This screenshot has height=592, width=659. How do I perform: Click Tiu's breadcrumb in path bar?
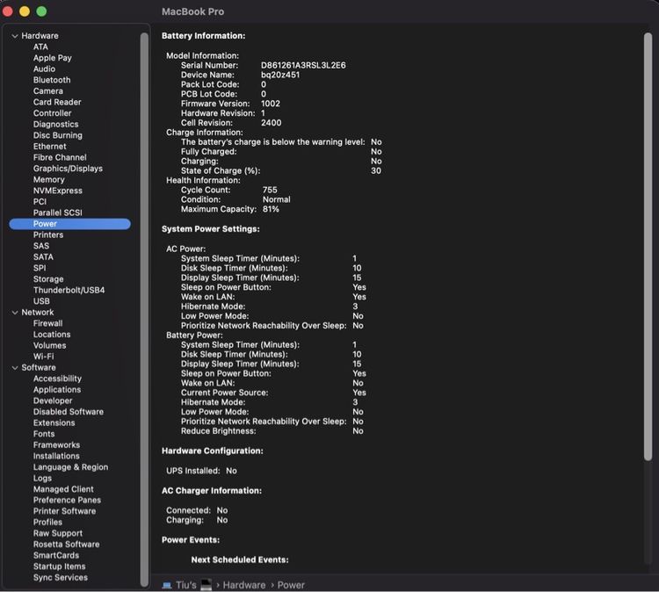pyautogui.click(x=186, y=585)
